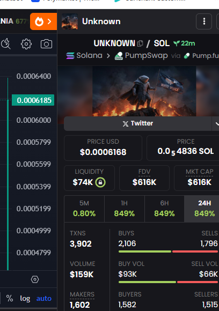
Task: Take chart snapshot with camera icon
Action: [46, 44]
